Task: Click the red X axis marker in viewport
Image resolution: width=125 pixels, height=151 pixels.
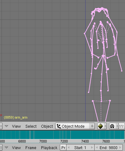Action: point(1,115)
